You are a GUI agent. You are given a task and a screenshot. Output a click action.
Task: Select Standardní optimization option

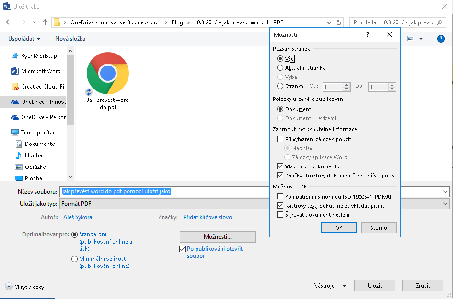[x=74, y=235]
